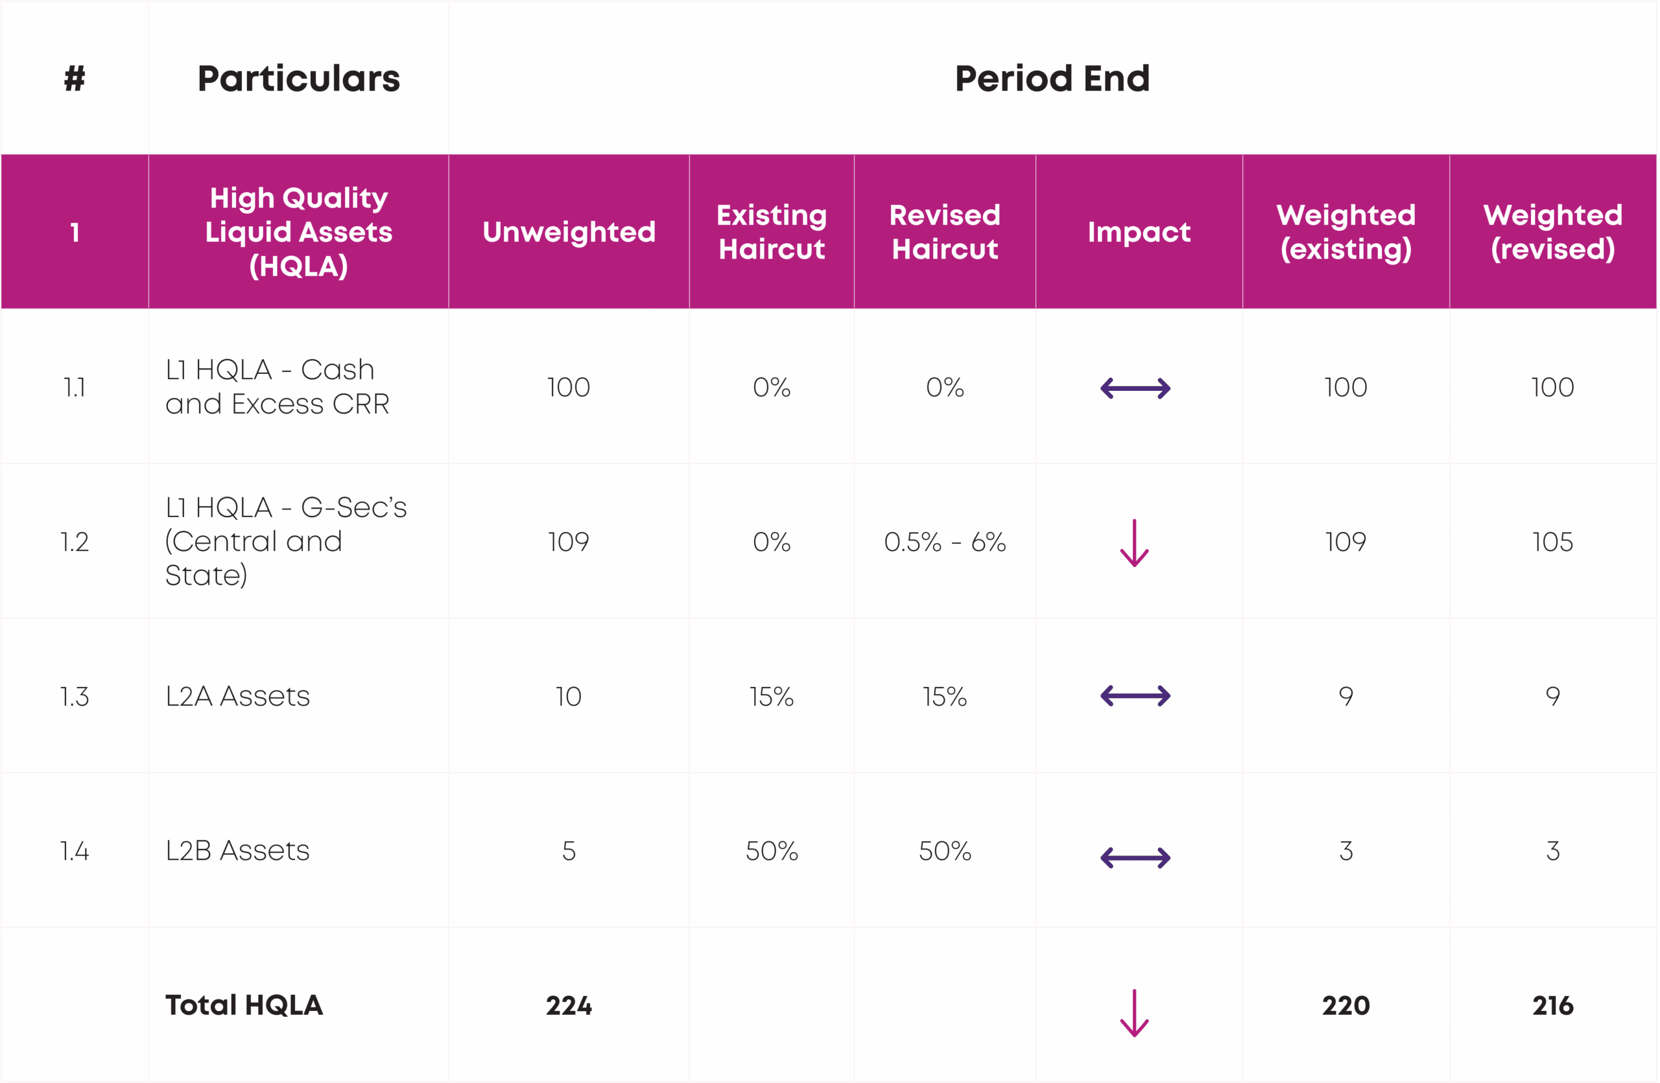
Task: Click the double-headed arrow in the L2B Assets row
Action: click(x=1135, y=857)
